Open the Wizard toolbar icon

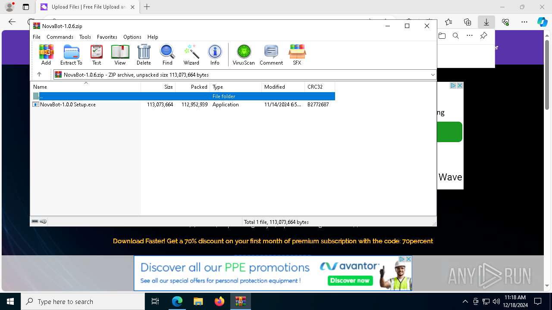pyautogui.click(x=191, y=55)
